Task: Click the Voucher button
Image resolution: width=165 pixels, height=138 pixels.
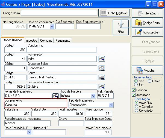Action: (x=148, y=70)
